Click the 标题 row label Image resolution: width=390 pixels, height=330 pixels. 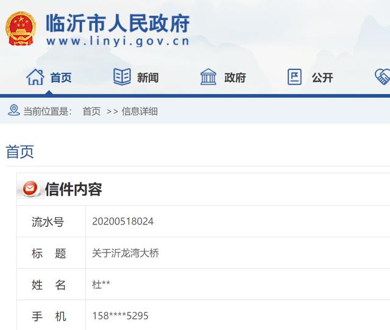(x=49, y=253)
